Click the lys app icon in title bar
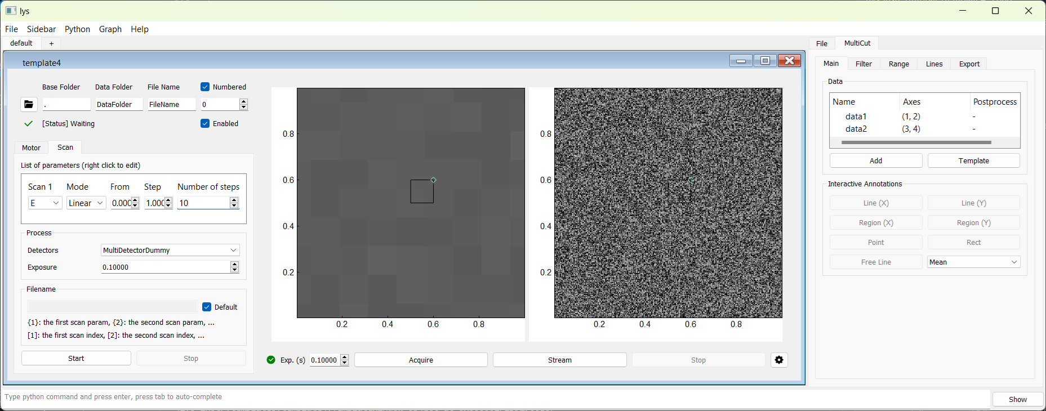Image resolution: width=1046 pixels, height=411 pixels. (x=11, y=11)
